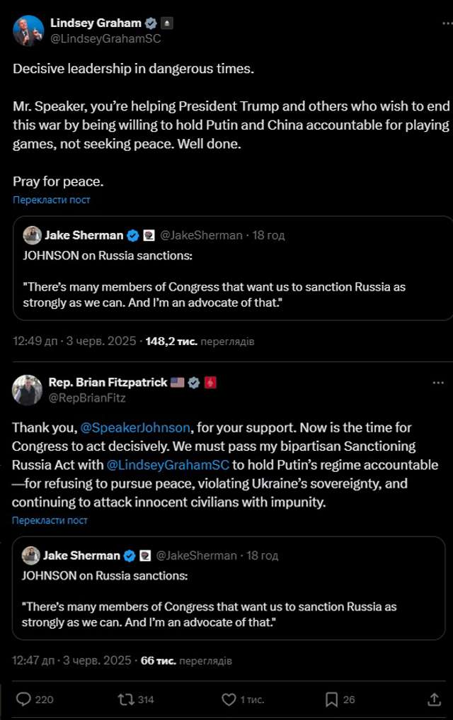This screenshot has width=453, height=720.
Task: Translate Lindsey Graham's post via Перекласти пост
Action: tap(52, 200)
